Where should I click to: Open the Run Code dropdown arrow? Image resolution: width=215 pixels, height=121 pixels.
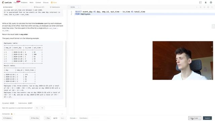(199, 118)
